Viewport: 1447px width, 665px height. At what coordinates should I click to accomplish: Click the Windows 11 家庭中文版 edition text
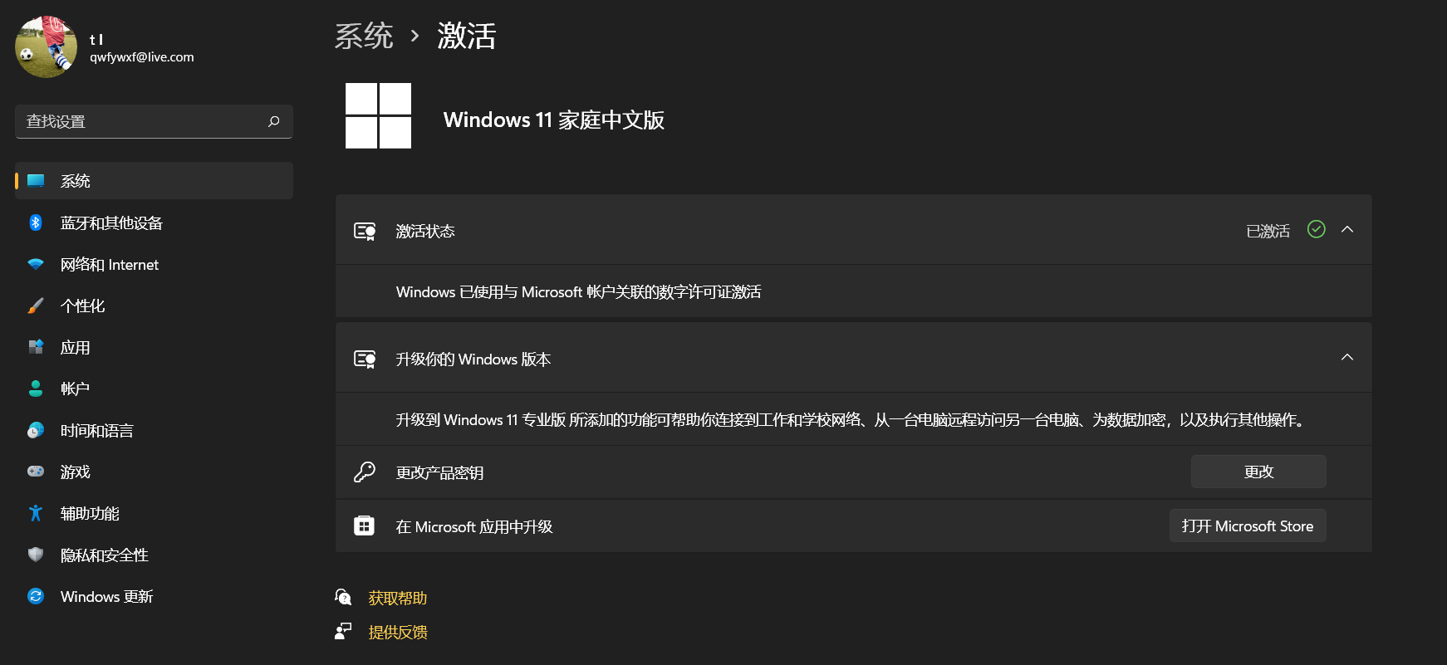point(554,120)
